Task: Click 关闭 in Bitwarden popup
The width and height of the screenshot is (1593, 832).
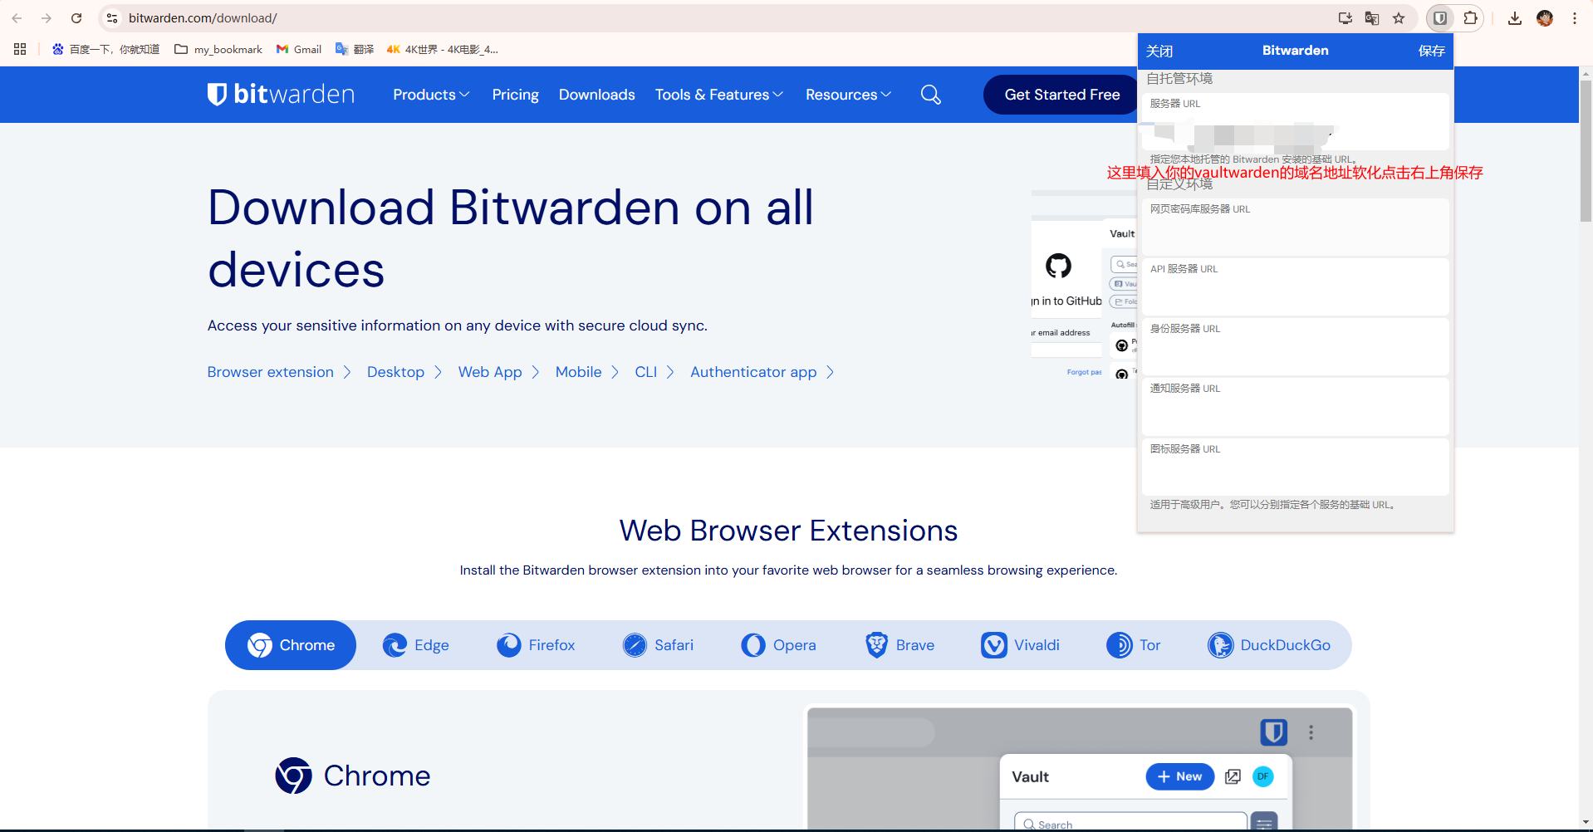Action: point(1159,51)
